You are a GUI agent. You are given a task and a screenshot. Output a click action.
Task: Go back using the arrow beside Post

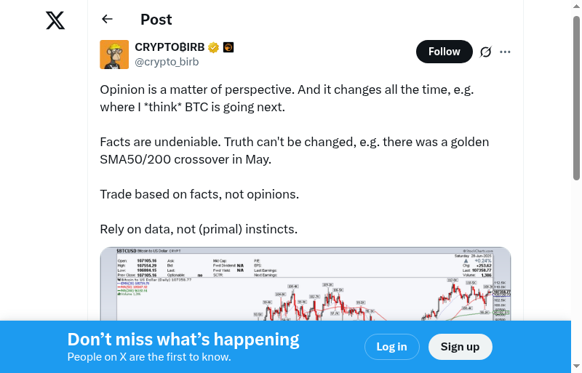pos(108,20)
